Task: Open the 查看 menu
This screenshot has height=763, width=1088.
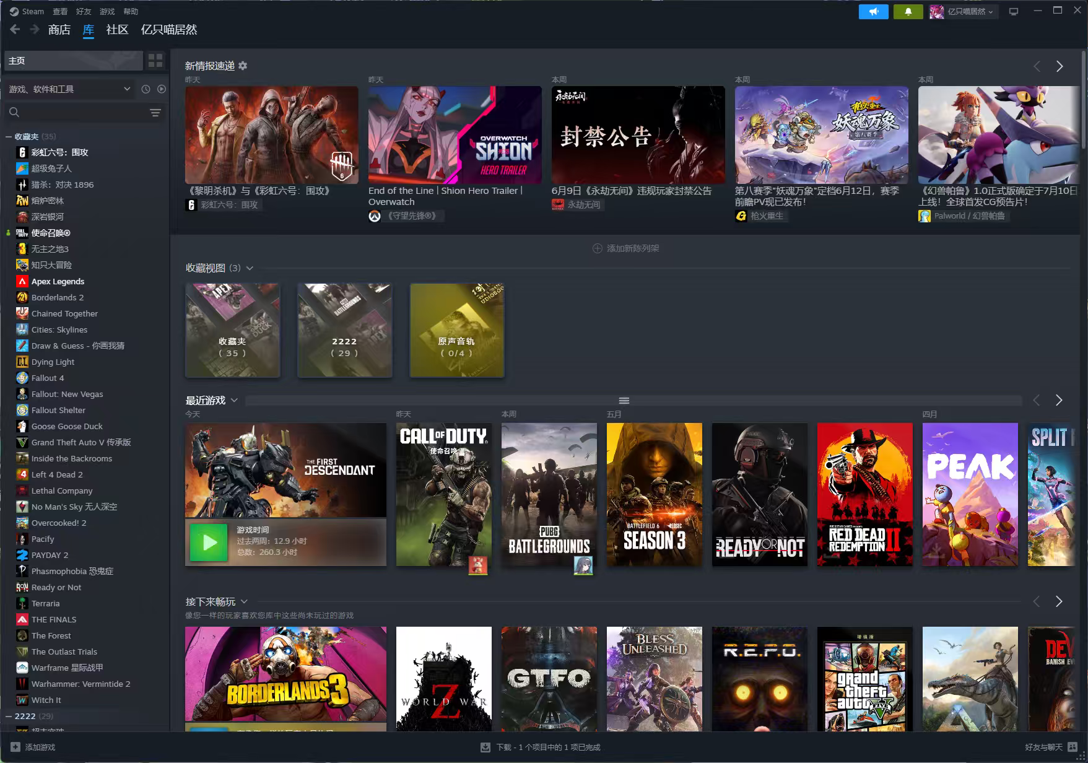Action: click(x=60, y=11)
